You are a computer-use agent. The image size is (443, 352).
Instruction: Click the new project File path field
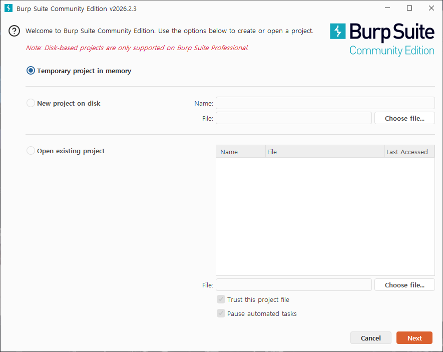[x=293, y=118]
